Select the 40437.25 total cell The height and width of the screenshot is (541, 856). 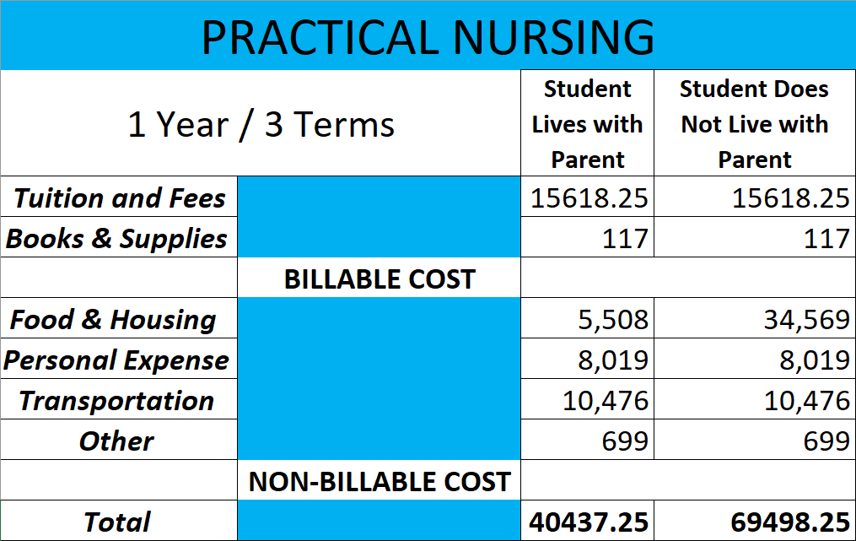pos(588,521)
